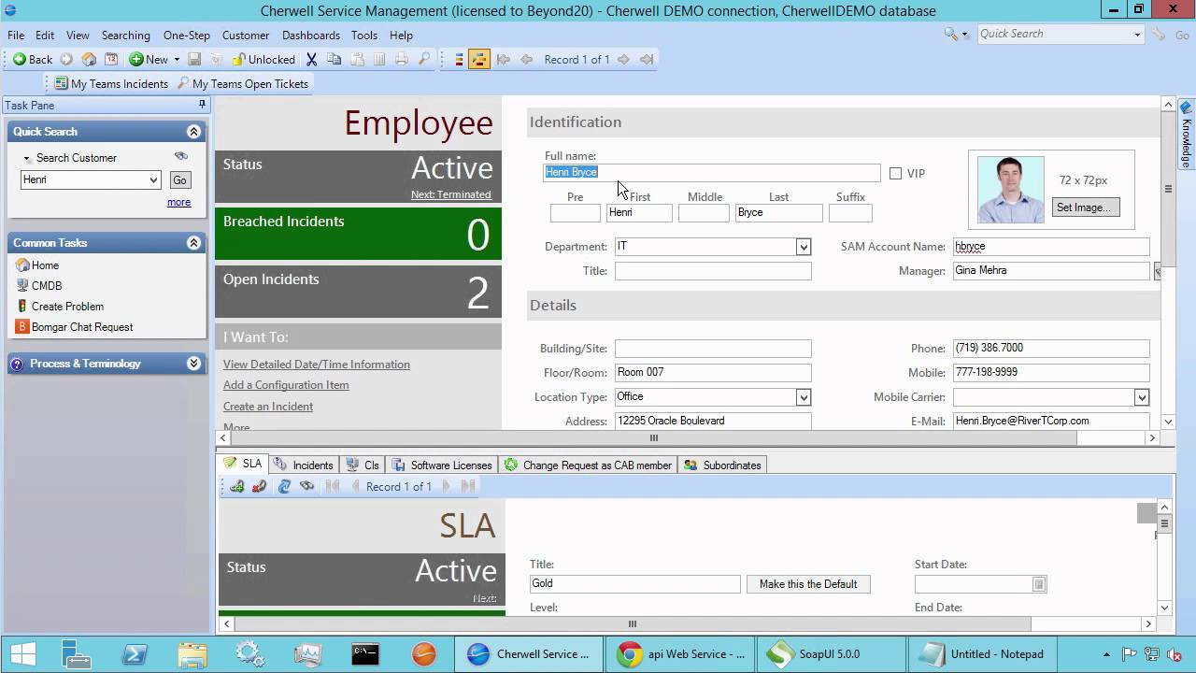1196x673 pixels.
Task: Open the calendar icon in the toolbar
Action: [111, 59]
